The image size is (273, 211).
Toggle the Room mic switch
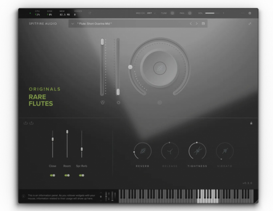click(67, 175)
